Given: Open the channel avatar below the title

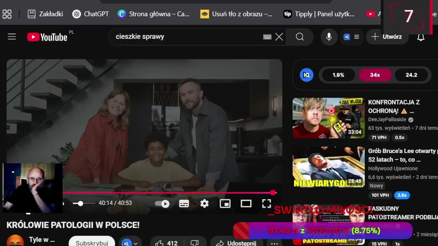Looking at the screenshot, I should coord(15,241).
